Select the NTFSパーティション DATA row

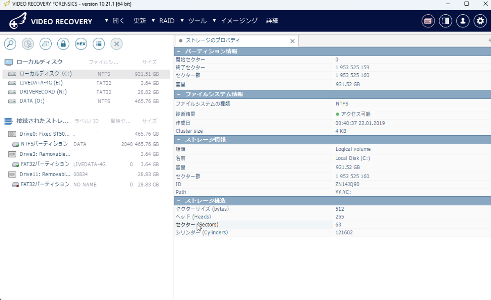[x=86, y=144]
